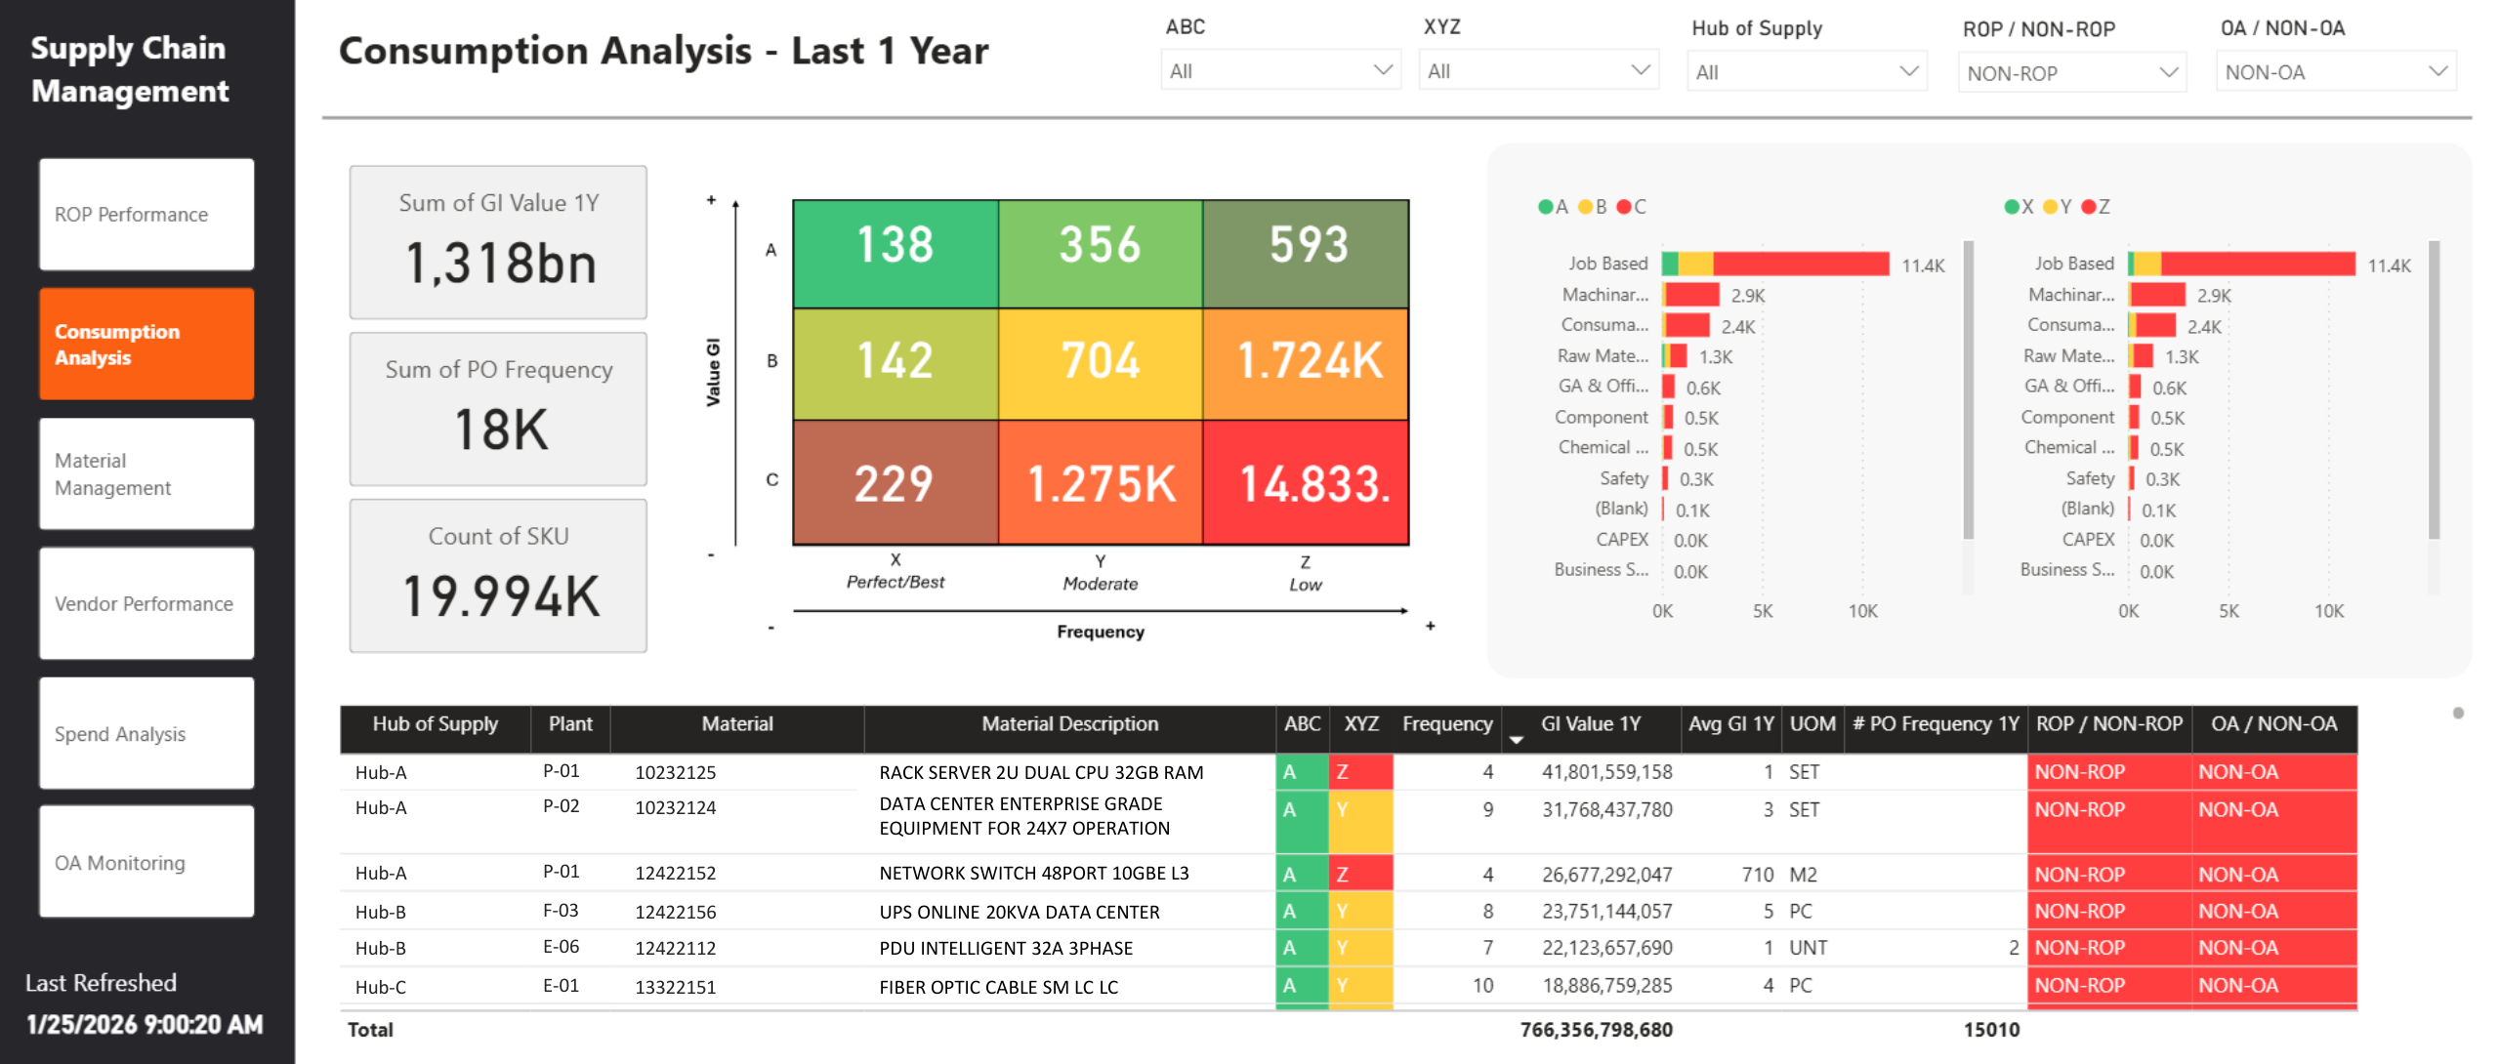The width and height of the screenshot is (2499, 1064).
Task: Click the Last Refreshed timestamp
Action: (145, 1025)
